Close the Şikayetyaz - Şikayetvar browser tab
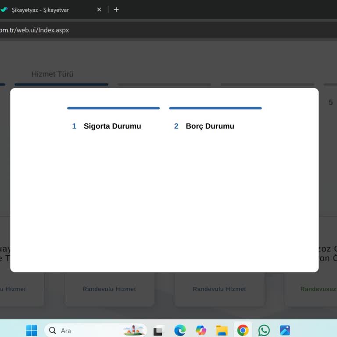Screen dimensions: 337x337 99,10
